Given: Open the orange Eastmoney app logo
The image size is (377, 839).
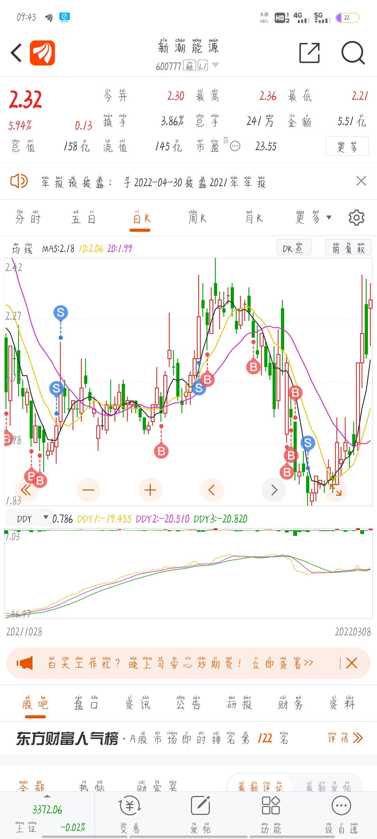Looking at the screenshot, I should [x=42, y=53].
